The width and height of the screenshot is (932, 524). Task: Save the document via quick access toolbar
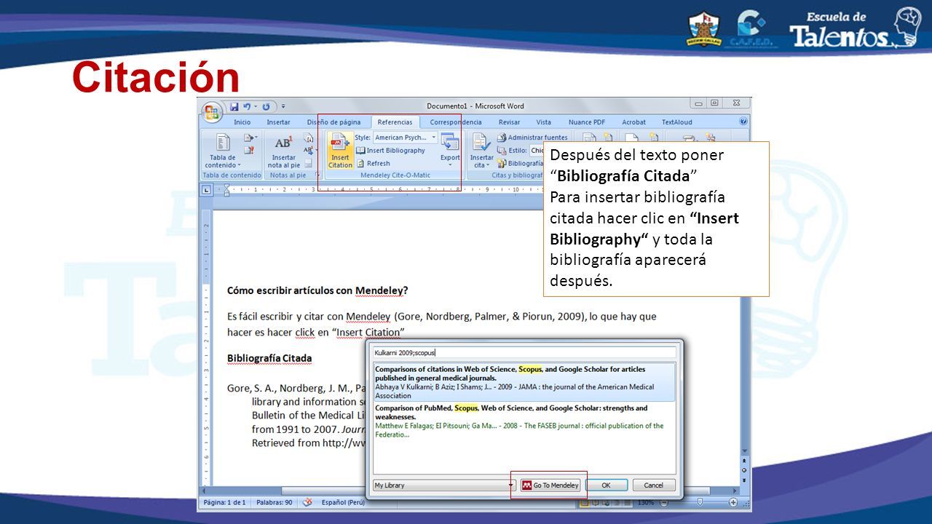pyautogui.click(x=234, y=106)
